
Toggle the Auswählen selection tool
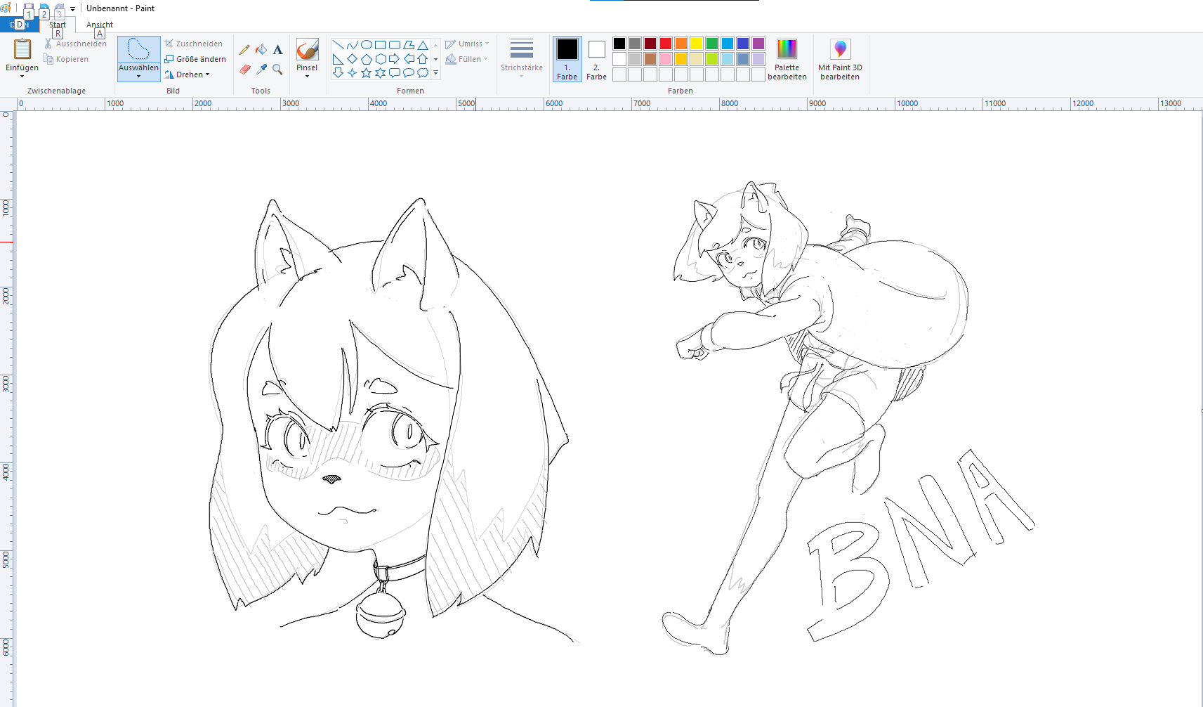[138, 50]
